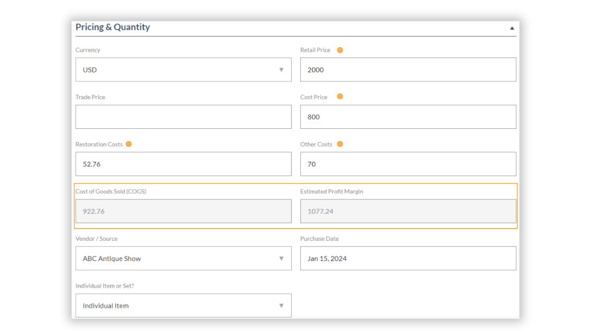Click the orange info dot beside Retail Price
591x336 pixels.
coord(340,50)
